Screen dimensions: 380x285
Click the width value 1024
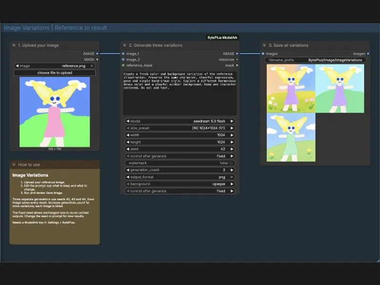point(221,135)
